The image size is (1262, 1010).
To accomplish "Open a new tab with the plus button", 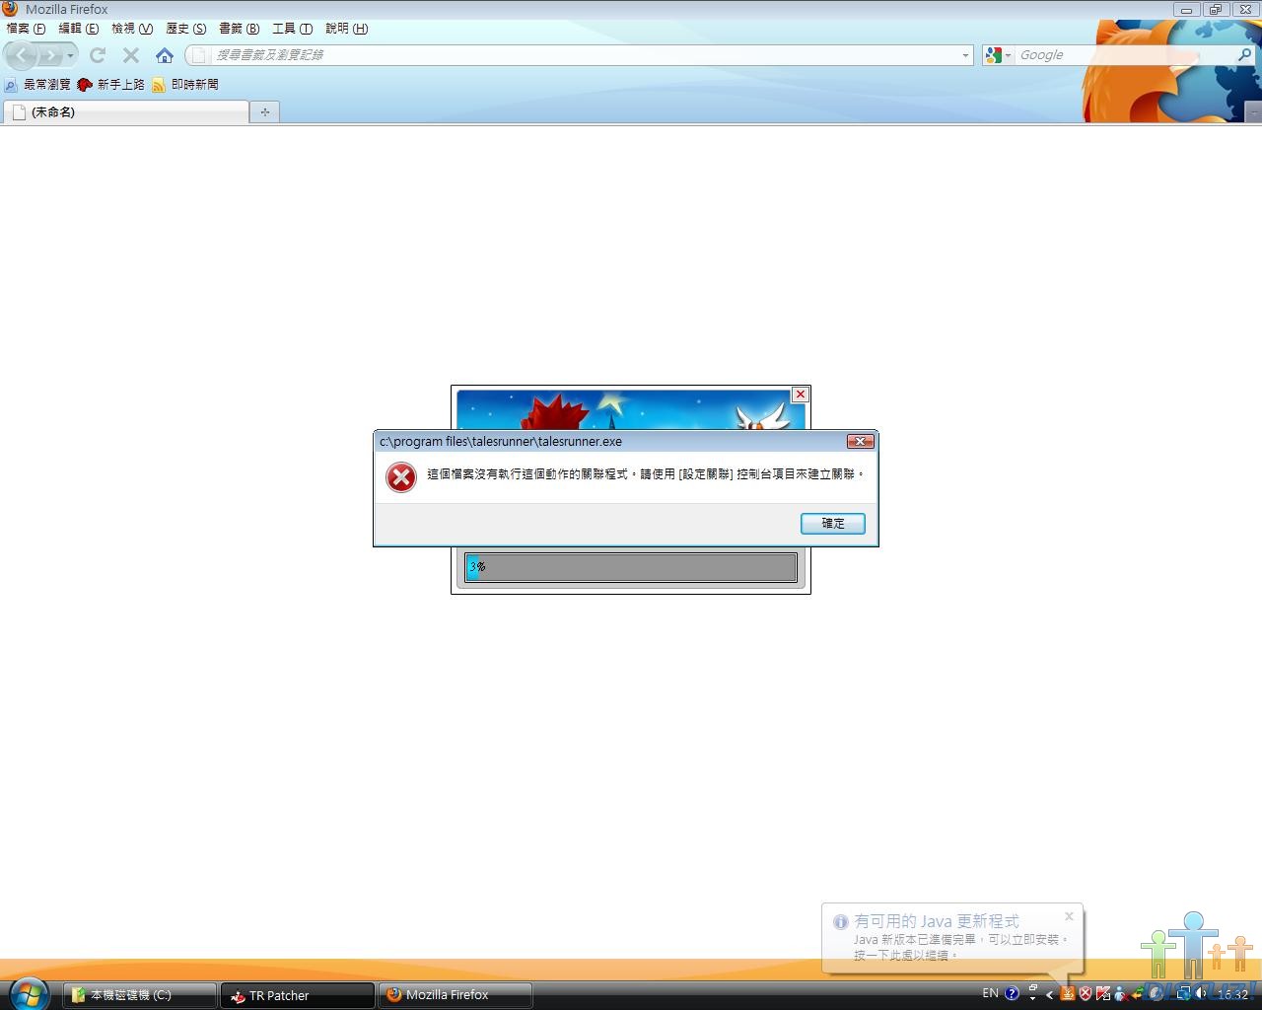I will [x=264, y=112].
